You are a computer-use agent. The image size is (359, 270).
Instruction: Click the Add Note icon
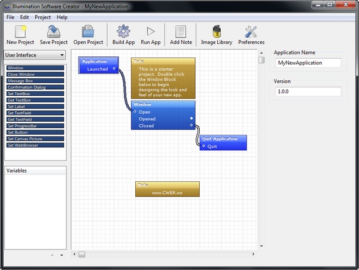pos(180,32)
